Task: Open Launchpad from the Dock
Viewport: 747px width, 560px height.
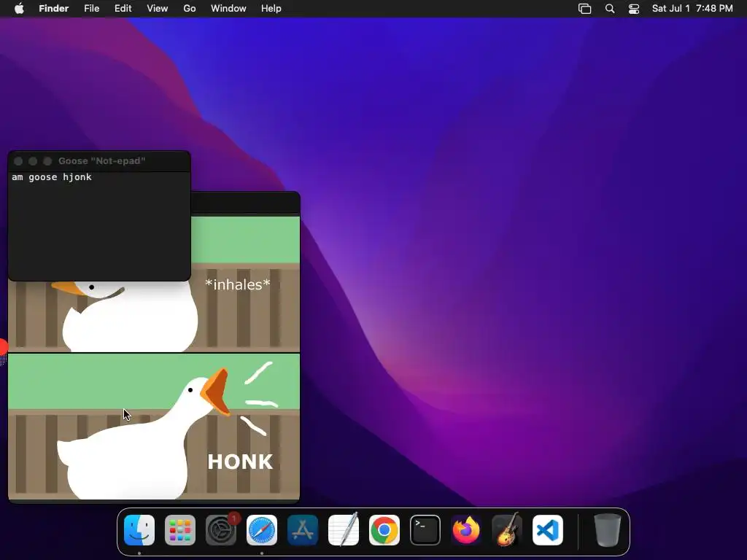Action: (180, 530)
